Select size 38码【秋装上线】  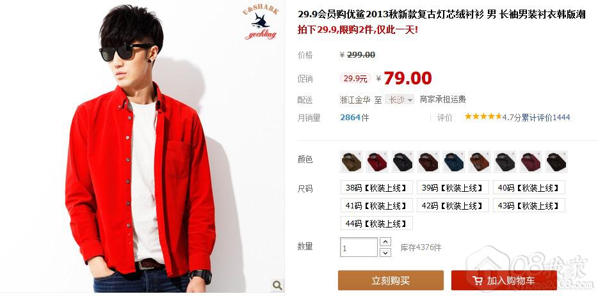(x=376, y=187)
